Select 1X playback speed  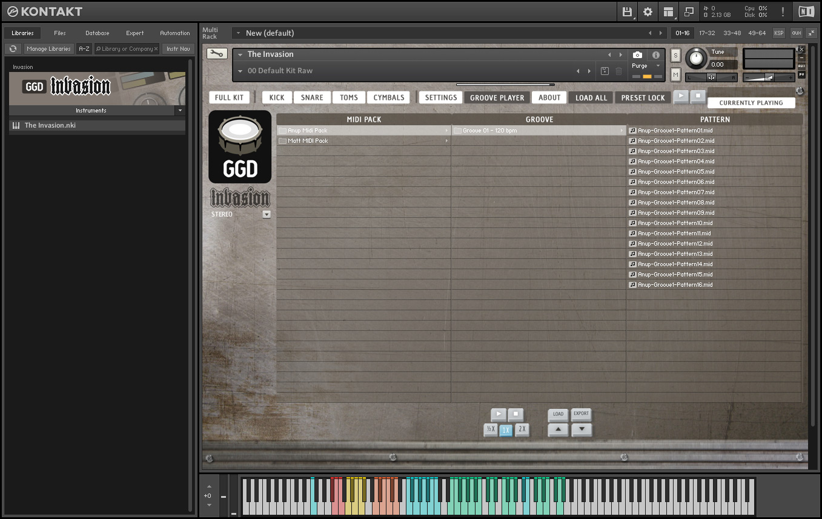click(x=506, y=430)
